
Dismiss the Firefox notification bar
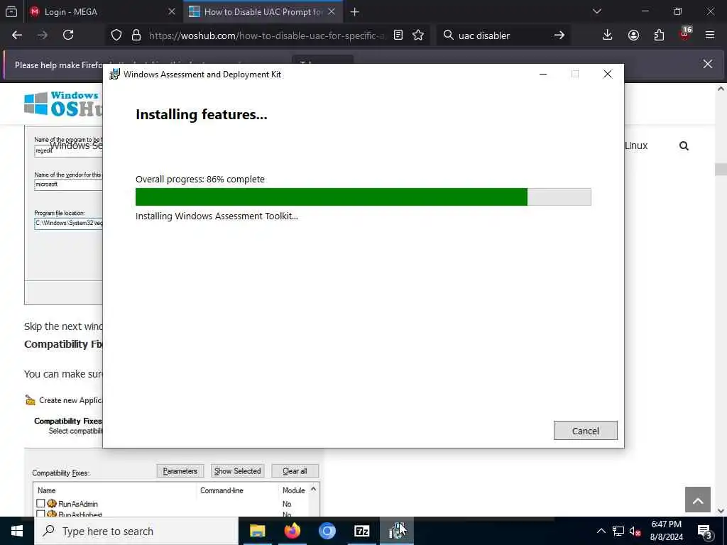pyautogui.click(x=708, y=64)
